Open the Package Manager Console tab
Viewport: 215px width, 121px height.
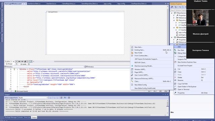point(13,117)
